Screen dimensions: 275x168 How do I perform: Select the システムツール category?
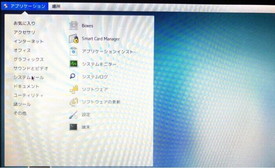point(29,77)
